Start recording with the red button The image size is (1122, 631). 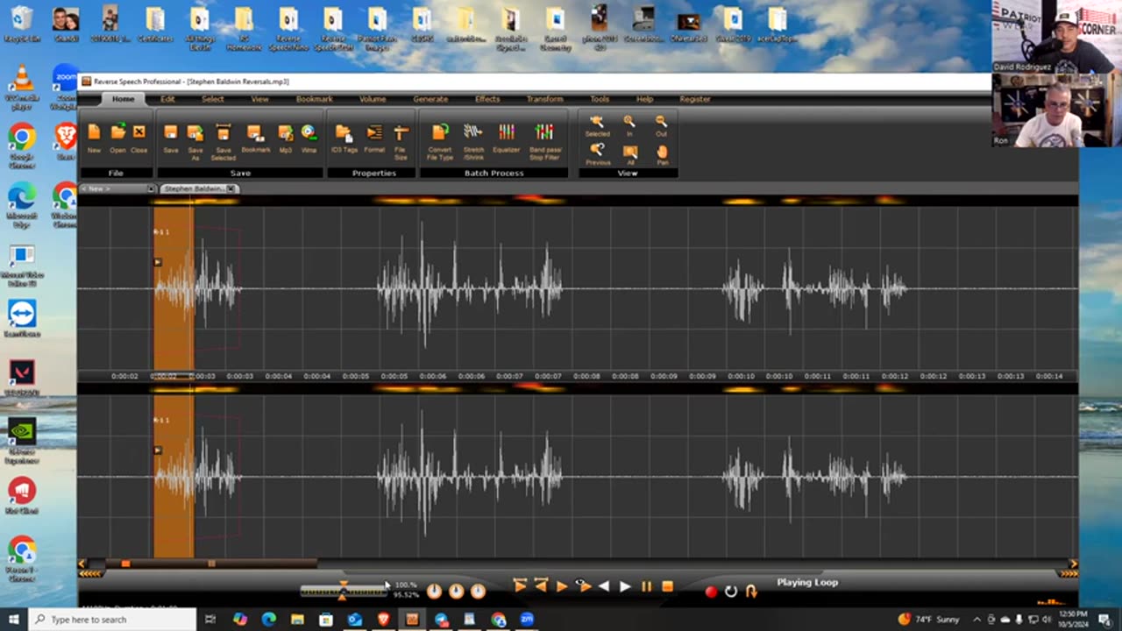coord(711,592)
